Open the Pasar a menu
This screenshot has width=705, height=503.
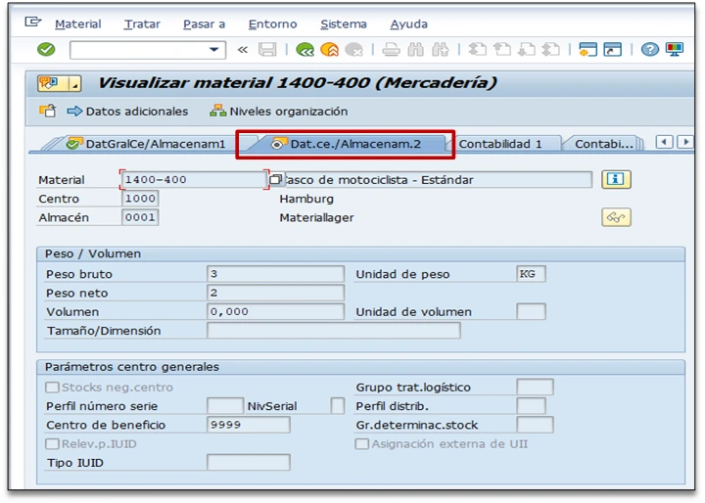click(x=204, y=23)
